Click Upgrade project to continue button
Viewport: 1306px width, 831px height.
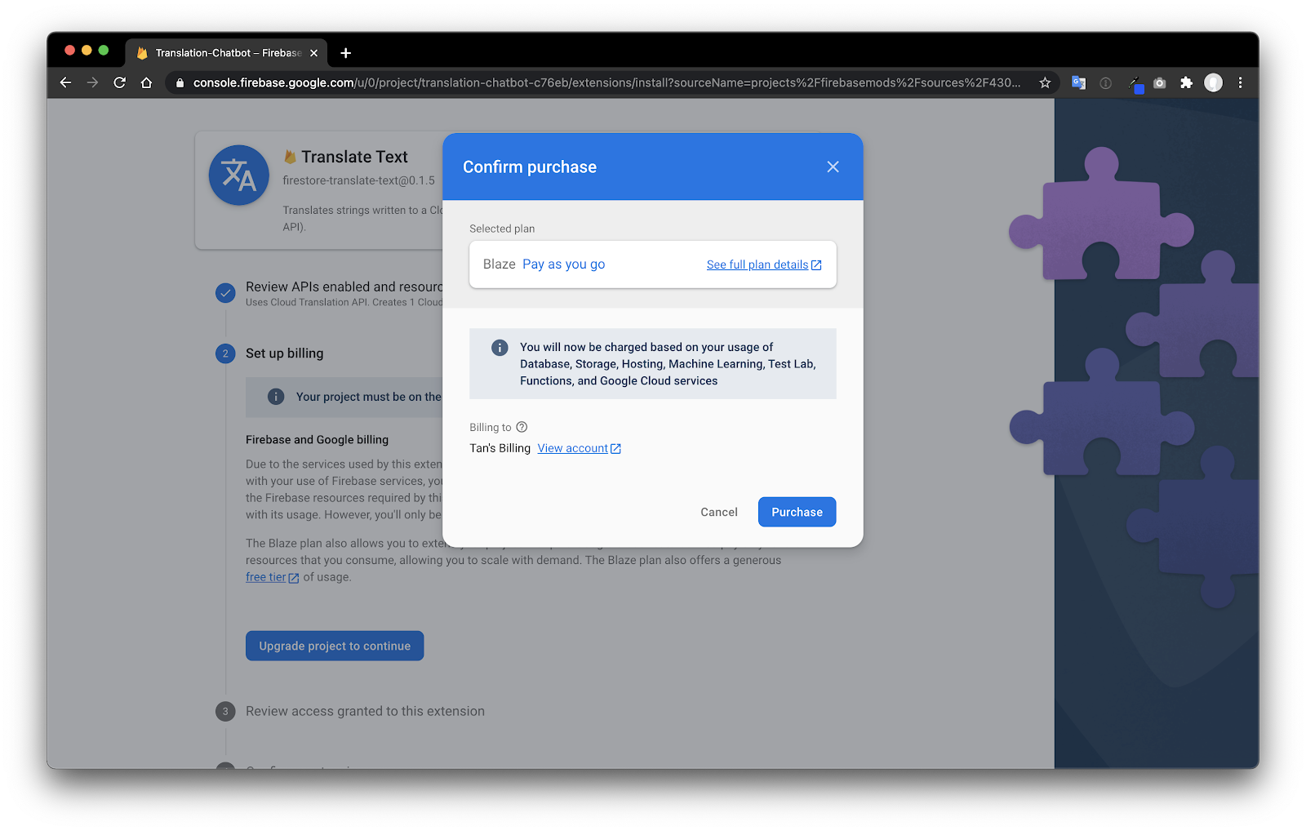click(x=335, y=646)
